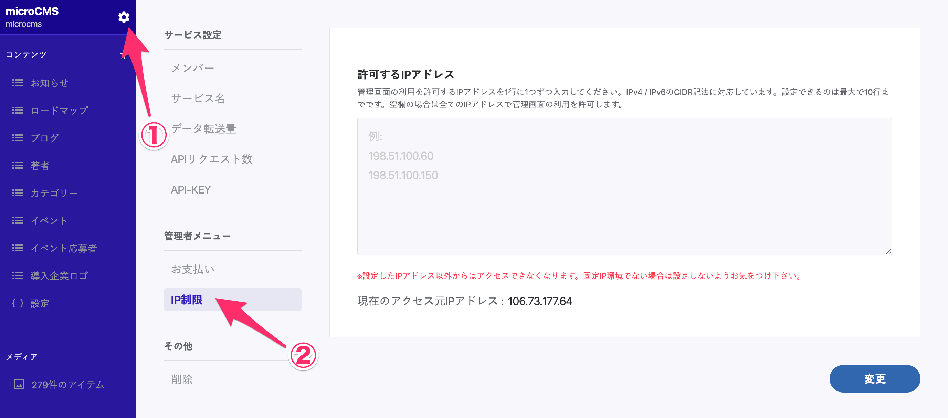Screen dimensions: 948x418
Task: Click the curly braces icon beside 設定
Action: coord(18,303)
